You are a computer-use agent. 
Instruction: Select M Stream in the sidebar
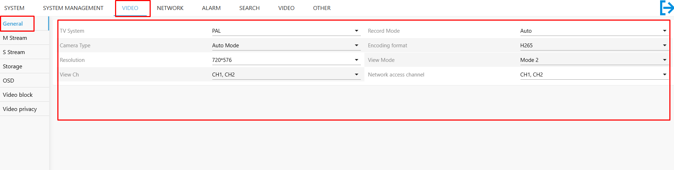(x=24, y=38)
